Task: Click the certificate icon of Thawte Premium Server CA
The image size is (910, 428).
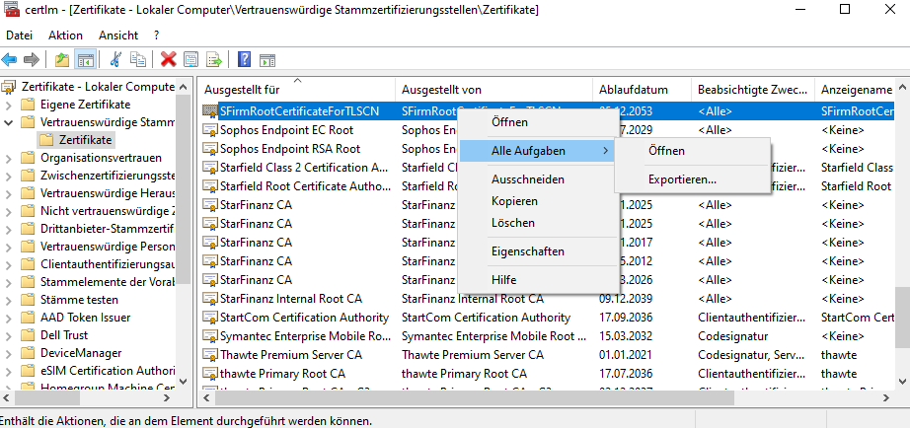Action: point(209,355)
